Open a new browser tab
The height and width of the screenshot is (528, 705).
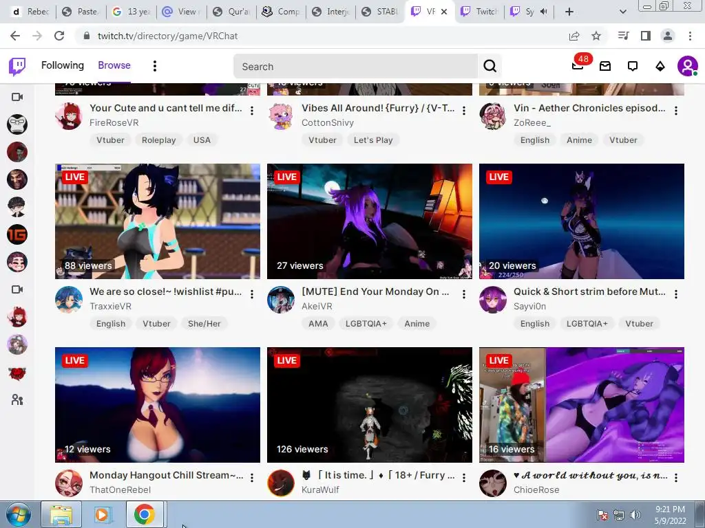[x=569, y=12]
